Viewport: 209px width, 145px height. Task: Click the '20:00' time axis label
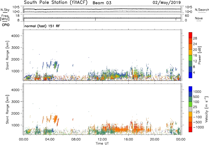click(x=155, y=140)
